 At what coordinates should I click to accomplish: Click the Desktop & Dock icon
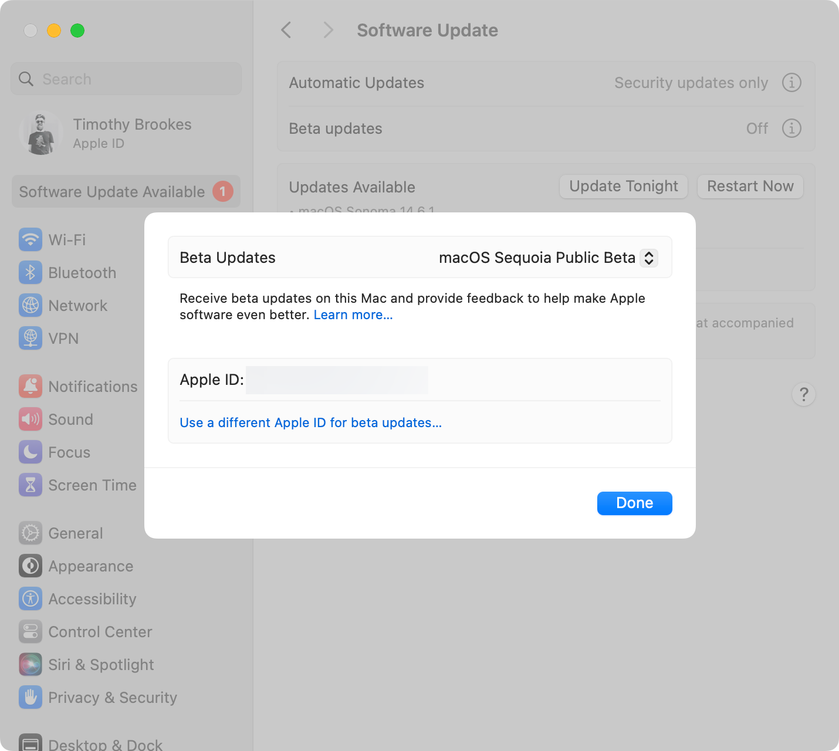point(31,743)
